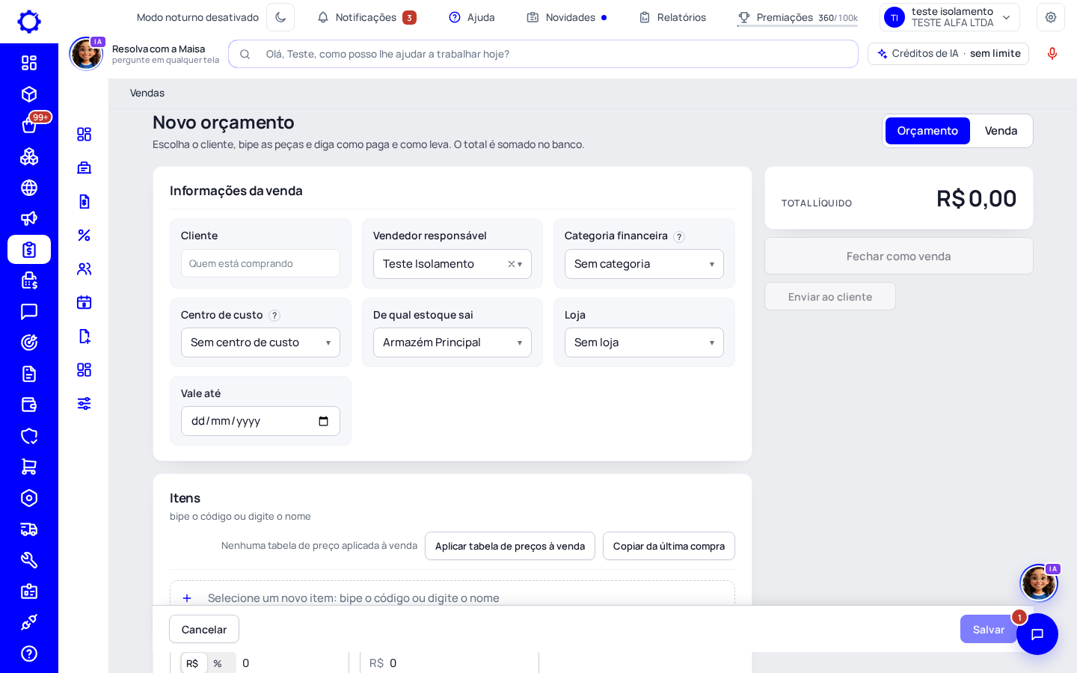
Task: Open the settings gear icon at top right
Action: click(1051, 17)
